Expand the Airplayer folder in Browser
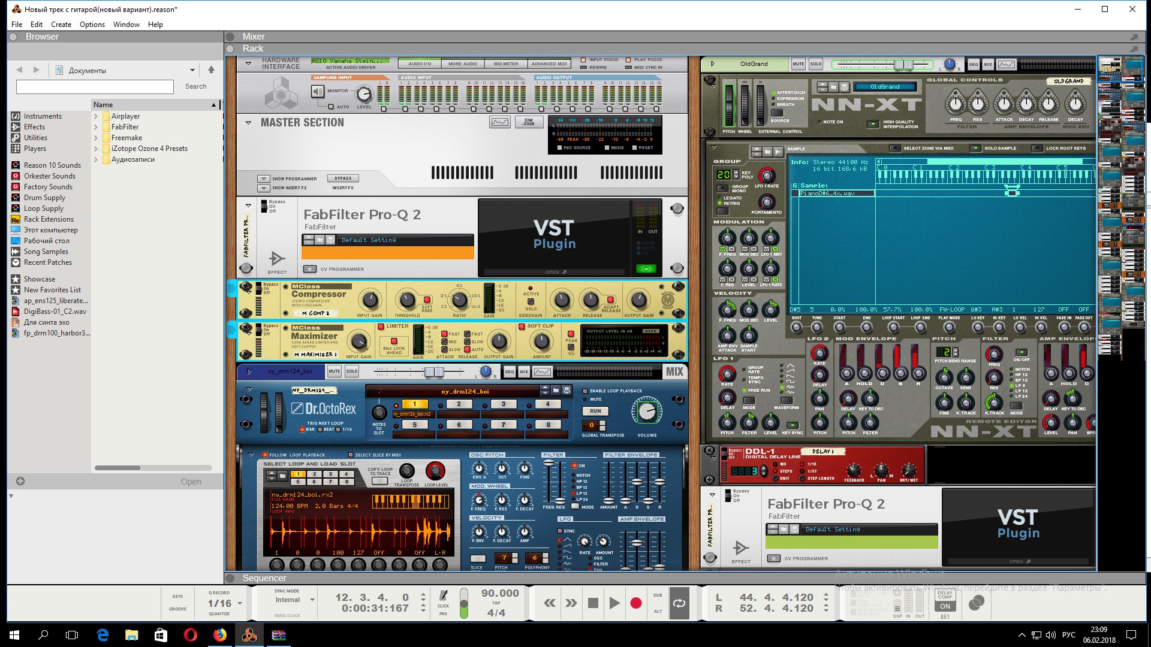Viewport: 1151px width, 647px height. [x=96, y=116]
